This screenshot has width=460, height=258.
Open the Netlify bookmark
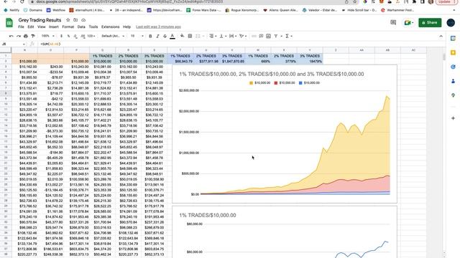11,10
